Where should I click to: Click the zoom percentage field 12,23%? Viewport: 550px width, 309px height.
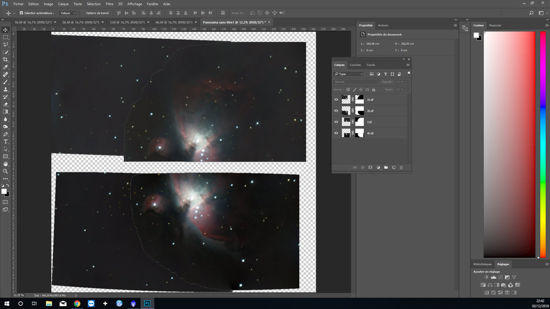[19, 295]
